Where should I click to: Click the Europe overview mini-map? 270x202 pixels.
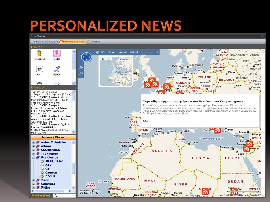(x=116, y=72)
